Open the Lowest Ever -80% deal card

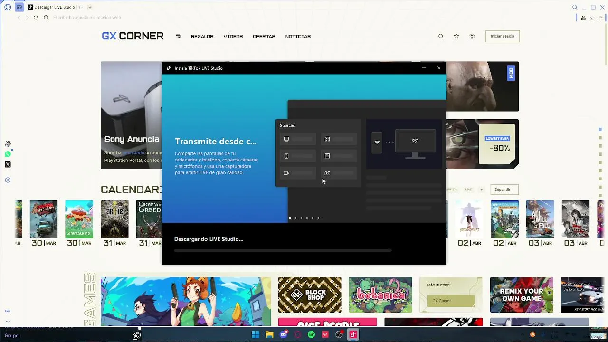coord(483,144)
